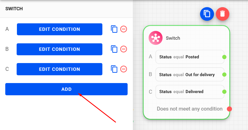Remove condition A with red minus icon
This screenshot has width=248, height=130.
pyautogui.click(x=124, y=29)
